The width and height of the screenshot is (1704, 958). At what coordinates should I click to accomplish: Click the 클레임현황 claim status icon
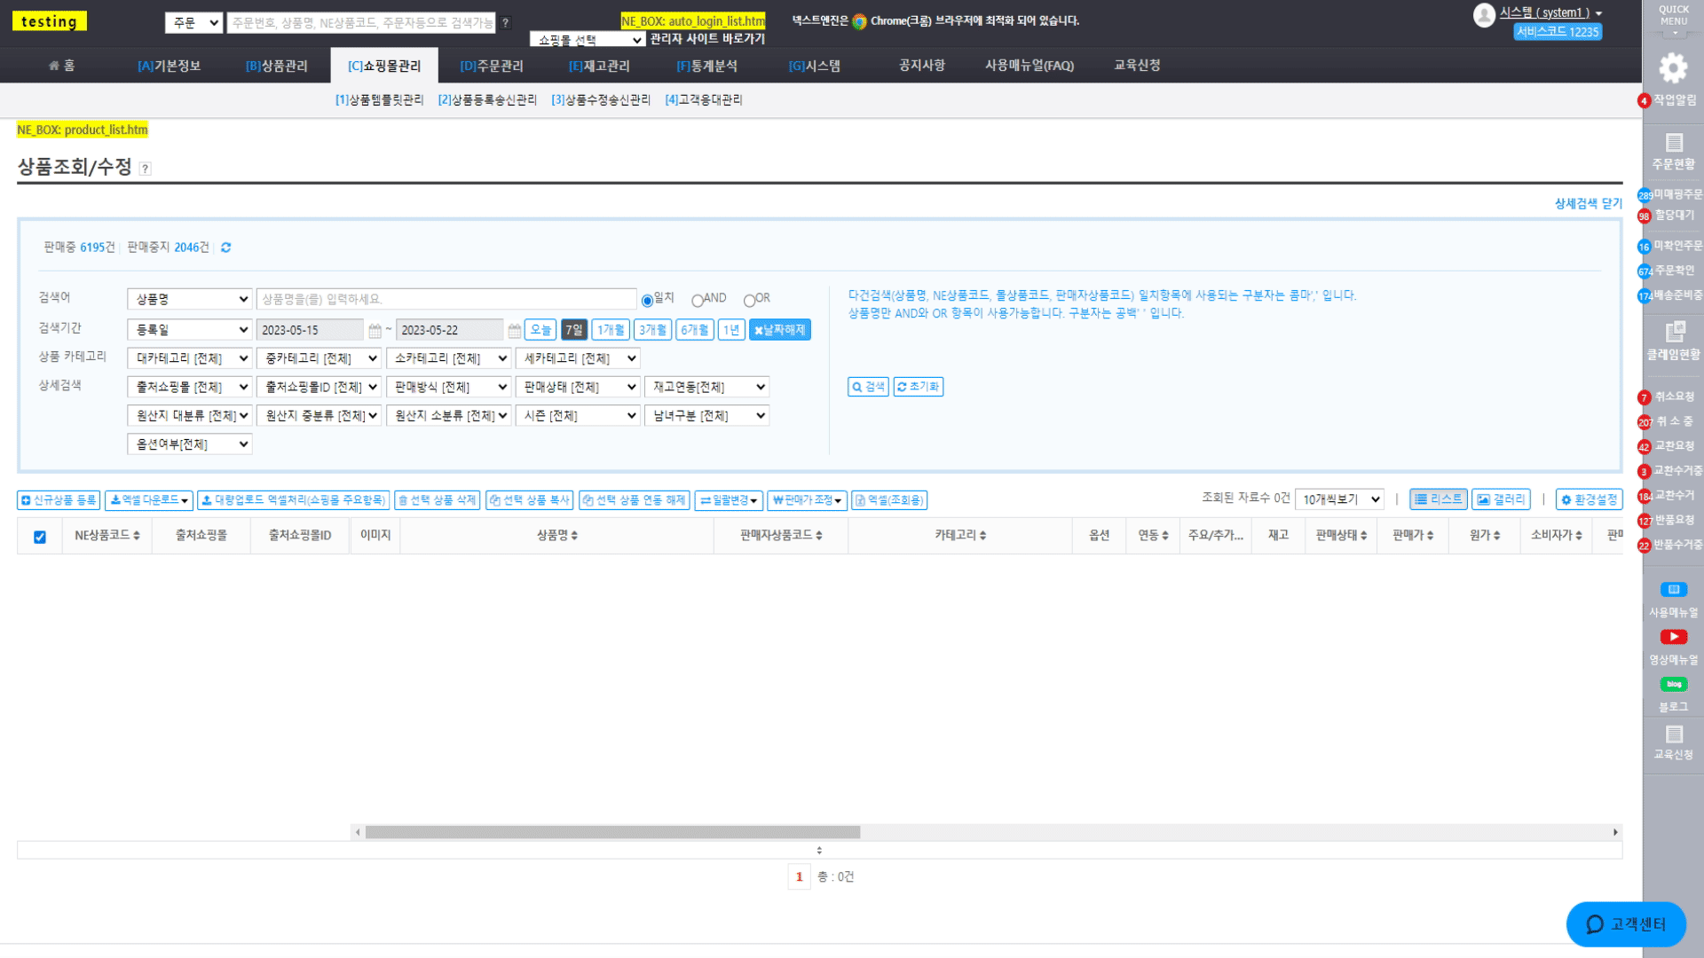[1674, 332]
